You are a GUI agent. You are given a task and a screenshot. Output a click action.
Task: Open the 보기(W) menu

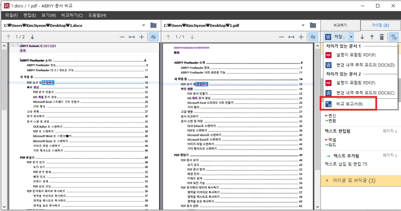pyautogui.click(x=49, y=15)
